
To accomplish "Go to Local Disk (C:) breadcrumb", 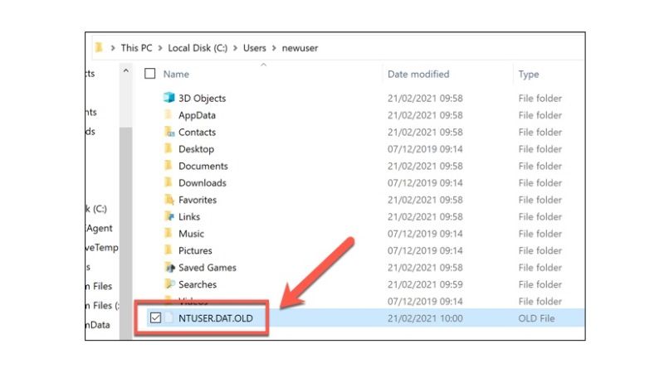I will [x=198, y=48].
